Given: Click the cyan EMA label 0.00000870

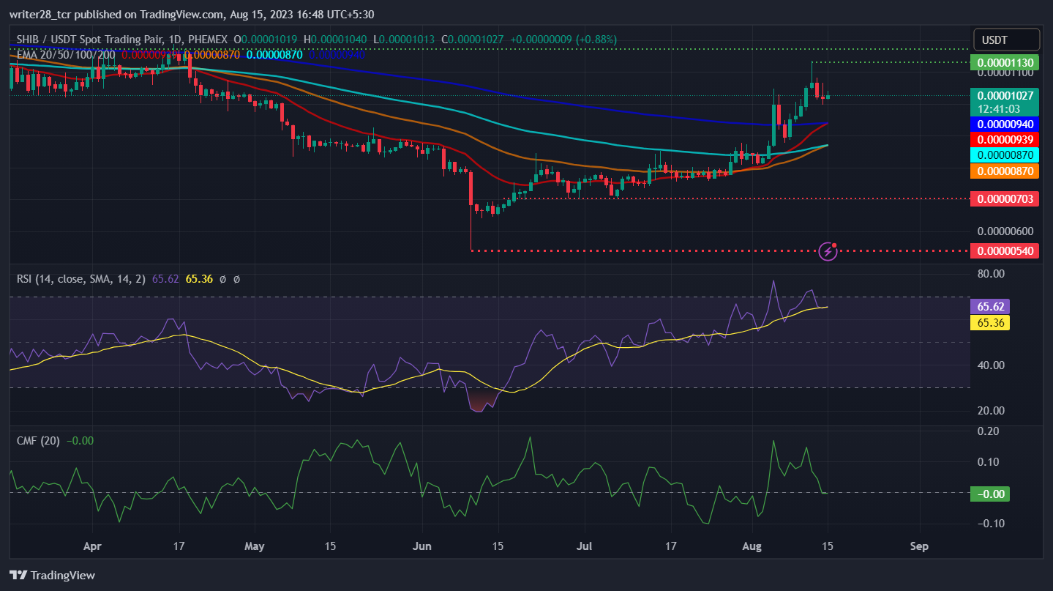Looking at the screenshot, I should tap(1003, 155).
